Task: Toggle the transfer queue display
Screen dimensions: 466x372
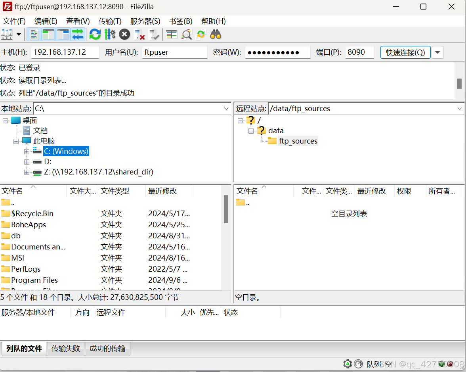Action: tap(78, 35)
